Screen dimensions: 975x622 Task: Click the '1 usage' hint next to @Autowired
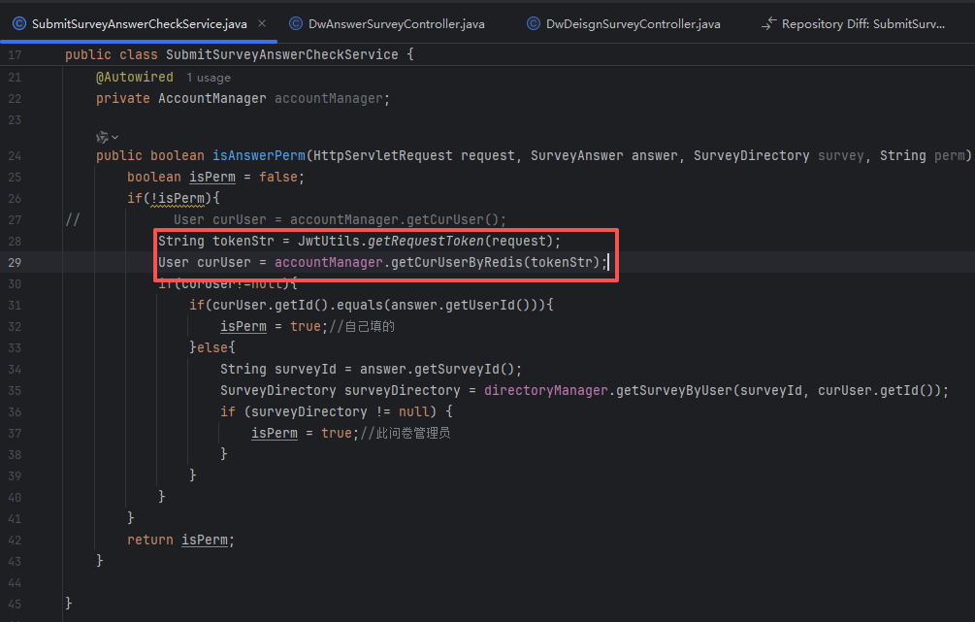(x=209, y=78)
